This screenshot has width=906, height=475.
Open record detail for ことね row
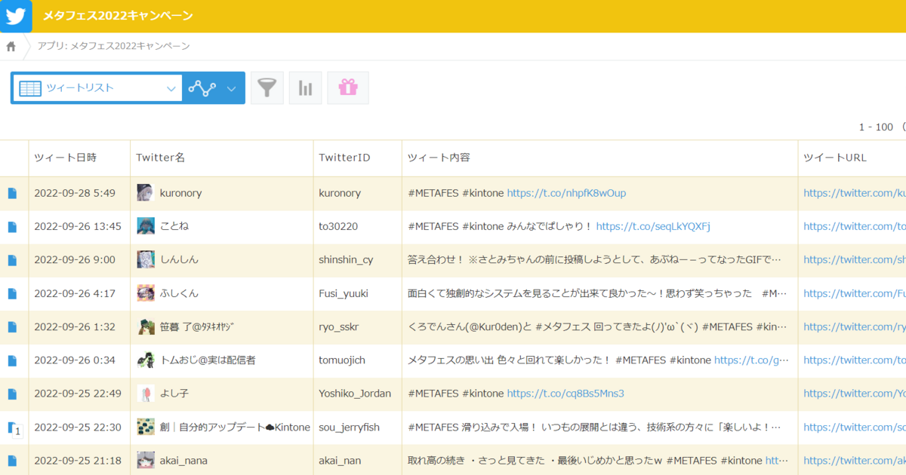[x=12, y=227]
